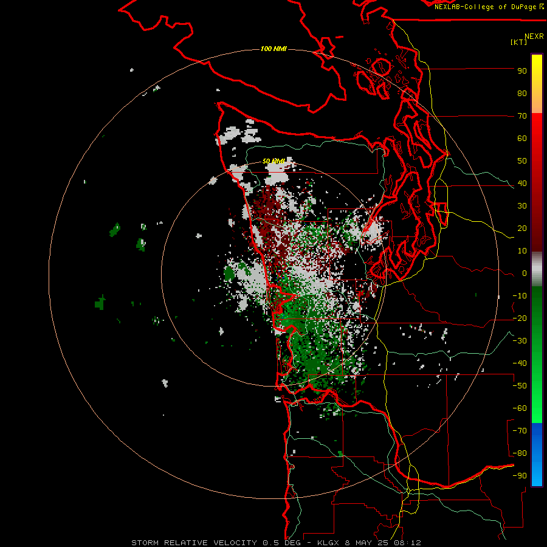This screenshot has width=547, height=547.
Task: Click the 80 value on velocity scale
Action: click(522, 94)
